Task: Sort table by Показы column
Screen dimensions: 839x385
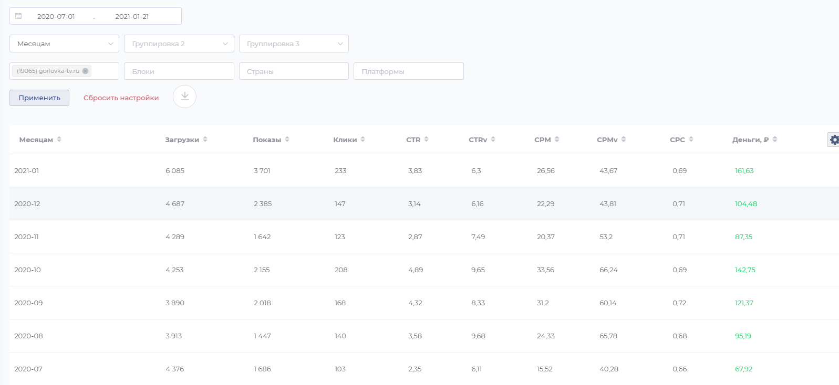Action: point(287,140)
